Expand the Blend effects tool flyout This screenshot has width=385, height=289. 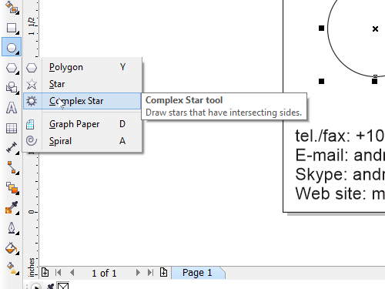(12, 188)
